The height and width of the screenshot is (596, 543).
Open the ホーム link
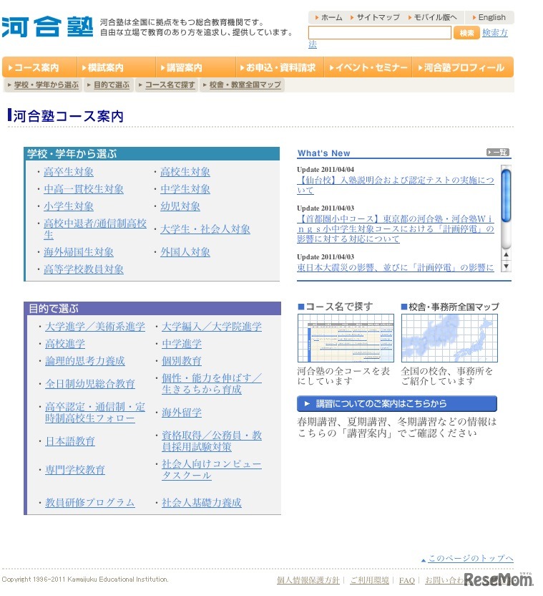tap(329, 17)
